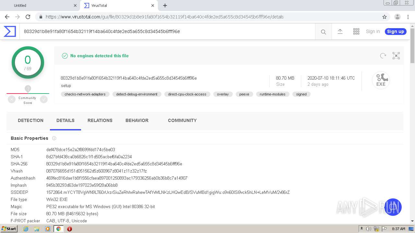Click the Windows Start button
Viewport: 415px width, 233px height.
click(x=9, y=229)
